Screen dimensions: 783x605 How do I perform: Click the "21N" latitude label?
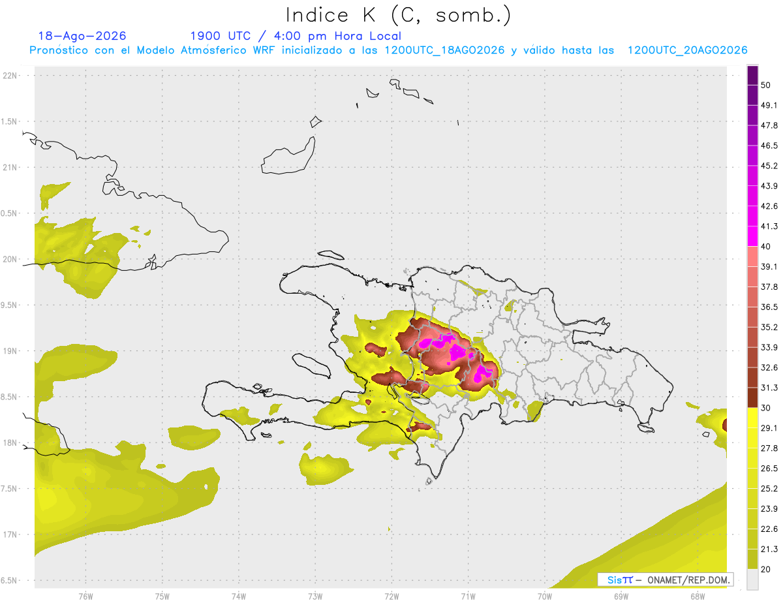pyautogui.click(x=10, y=167)
